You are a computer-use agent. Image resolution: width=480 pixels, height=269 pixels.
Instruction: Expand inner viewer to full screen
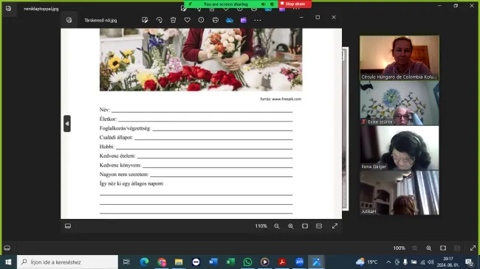pos(335,226)
